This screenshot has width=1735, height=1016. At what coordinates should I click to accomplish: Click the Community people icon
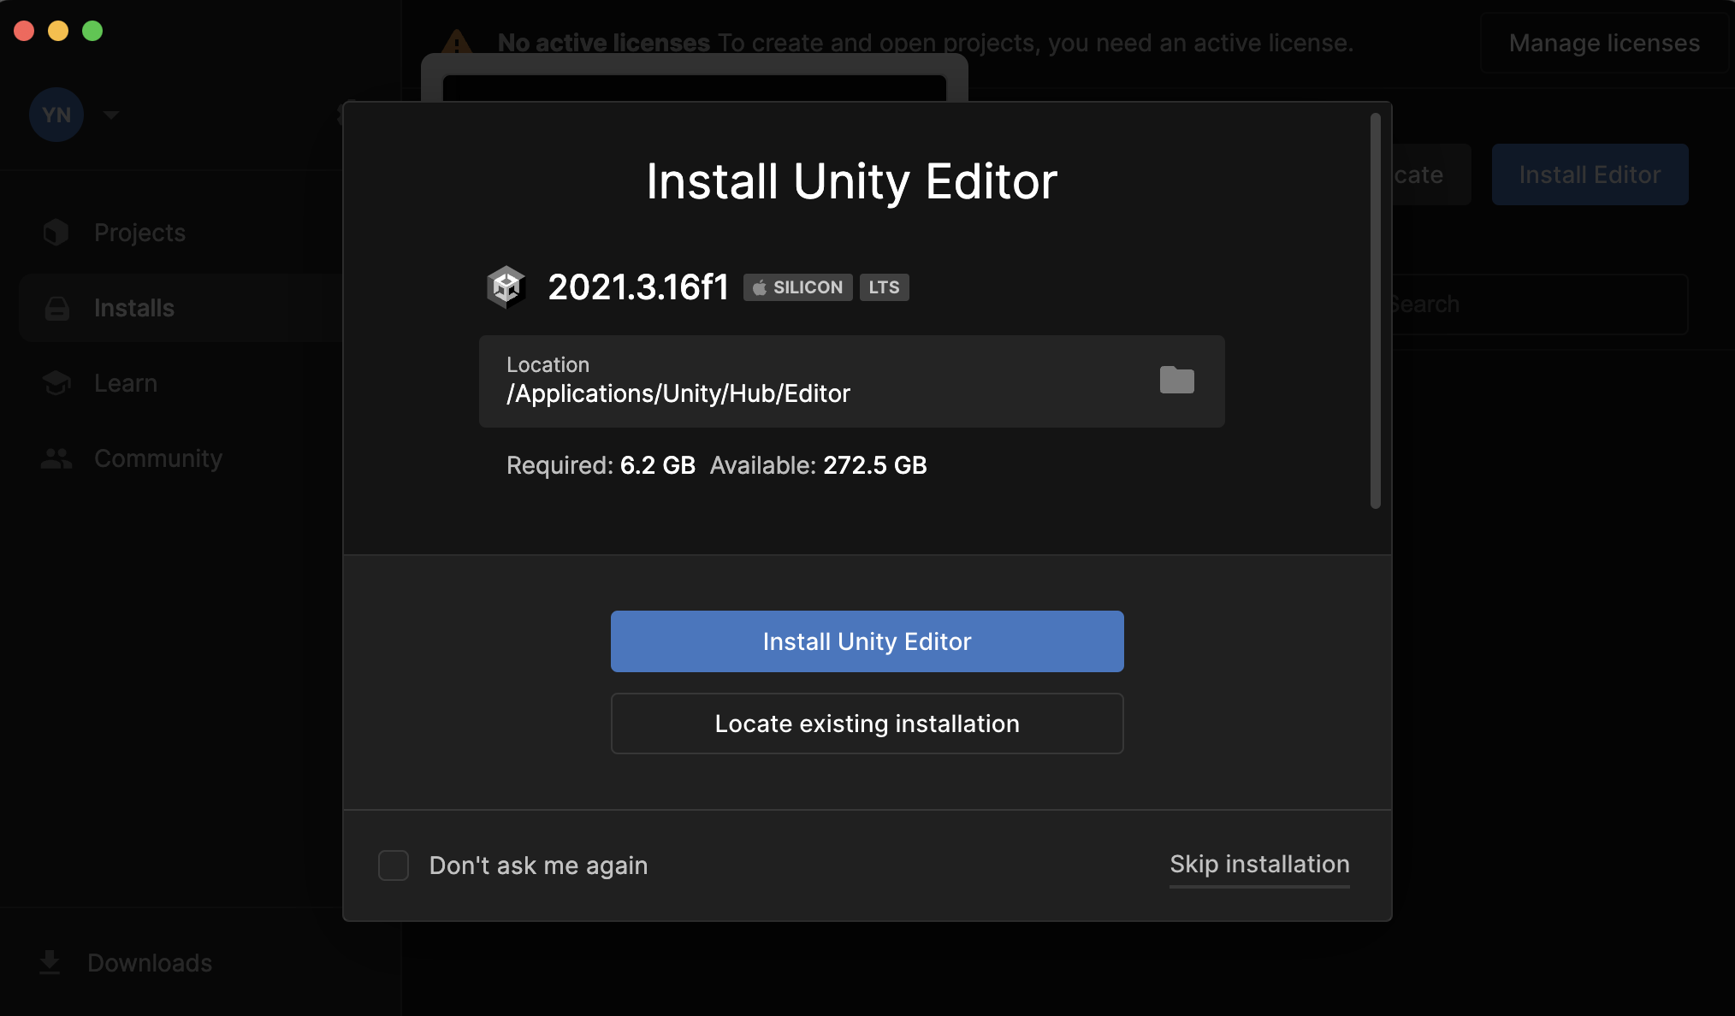point(56,458)
